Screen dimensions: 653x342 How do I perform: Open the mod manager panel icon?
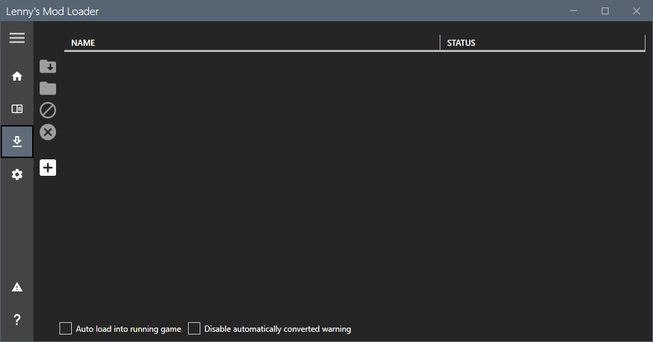(17, 109)
